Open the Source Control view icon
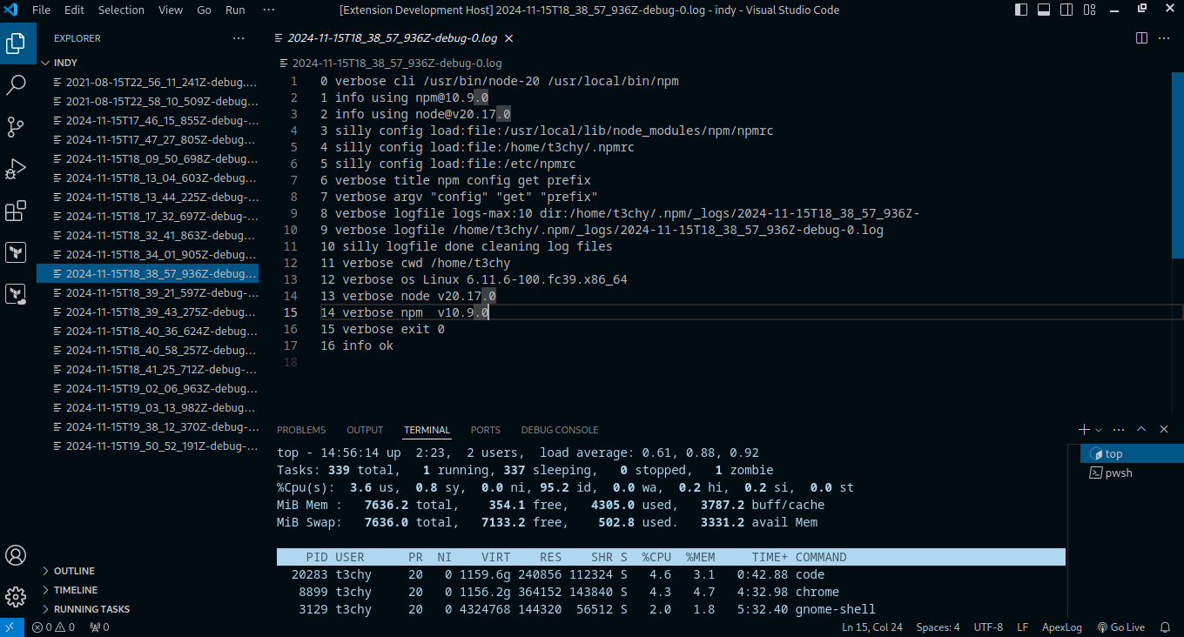This screenshot has height=637, width=1184. tap(16, 127)
